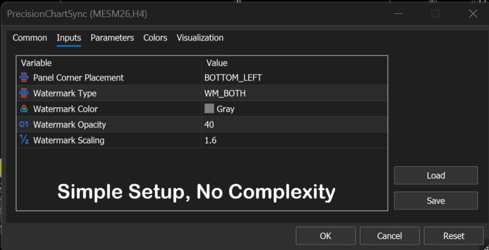
Task: Confirm settings with OK button
Action: coord(326,236)
